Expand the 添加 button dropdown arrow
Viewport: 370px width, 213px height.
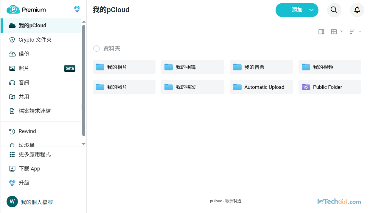(311, 10)
